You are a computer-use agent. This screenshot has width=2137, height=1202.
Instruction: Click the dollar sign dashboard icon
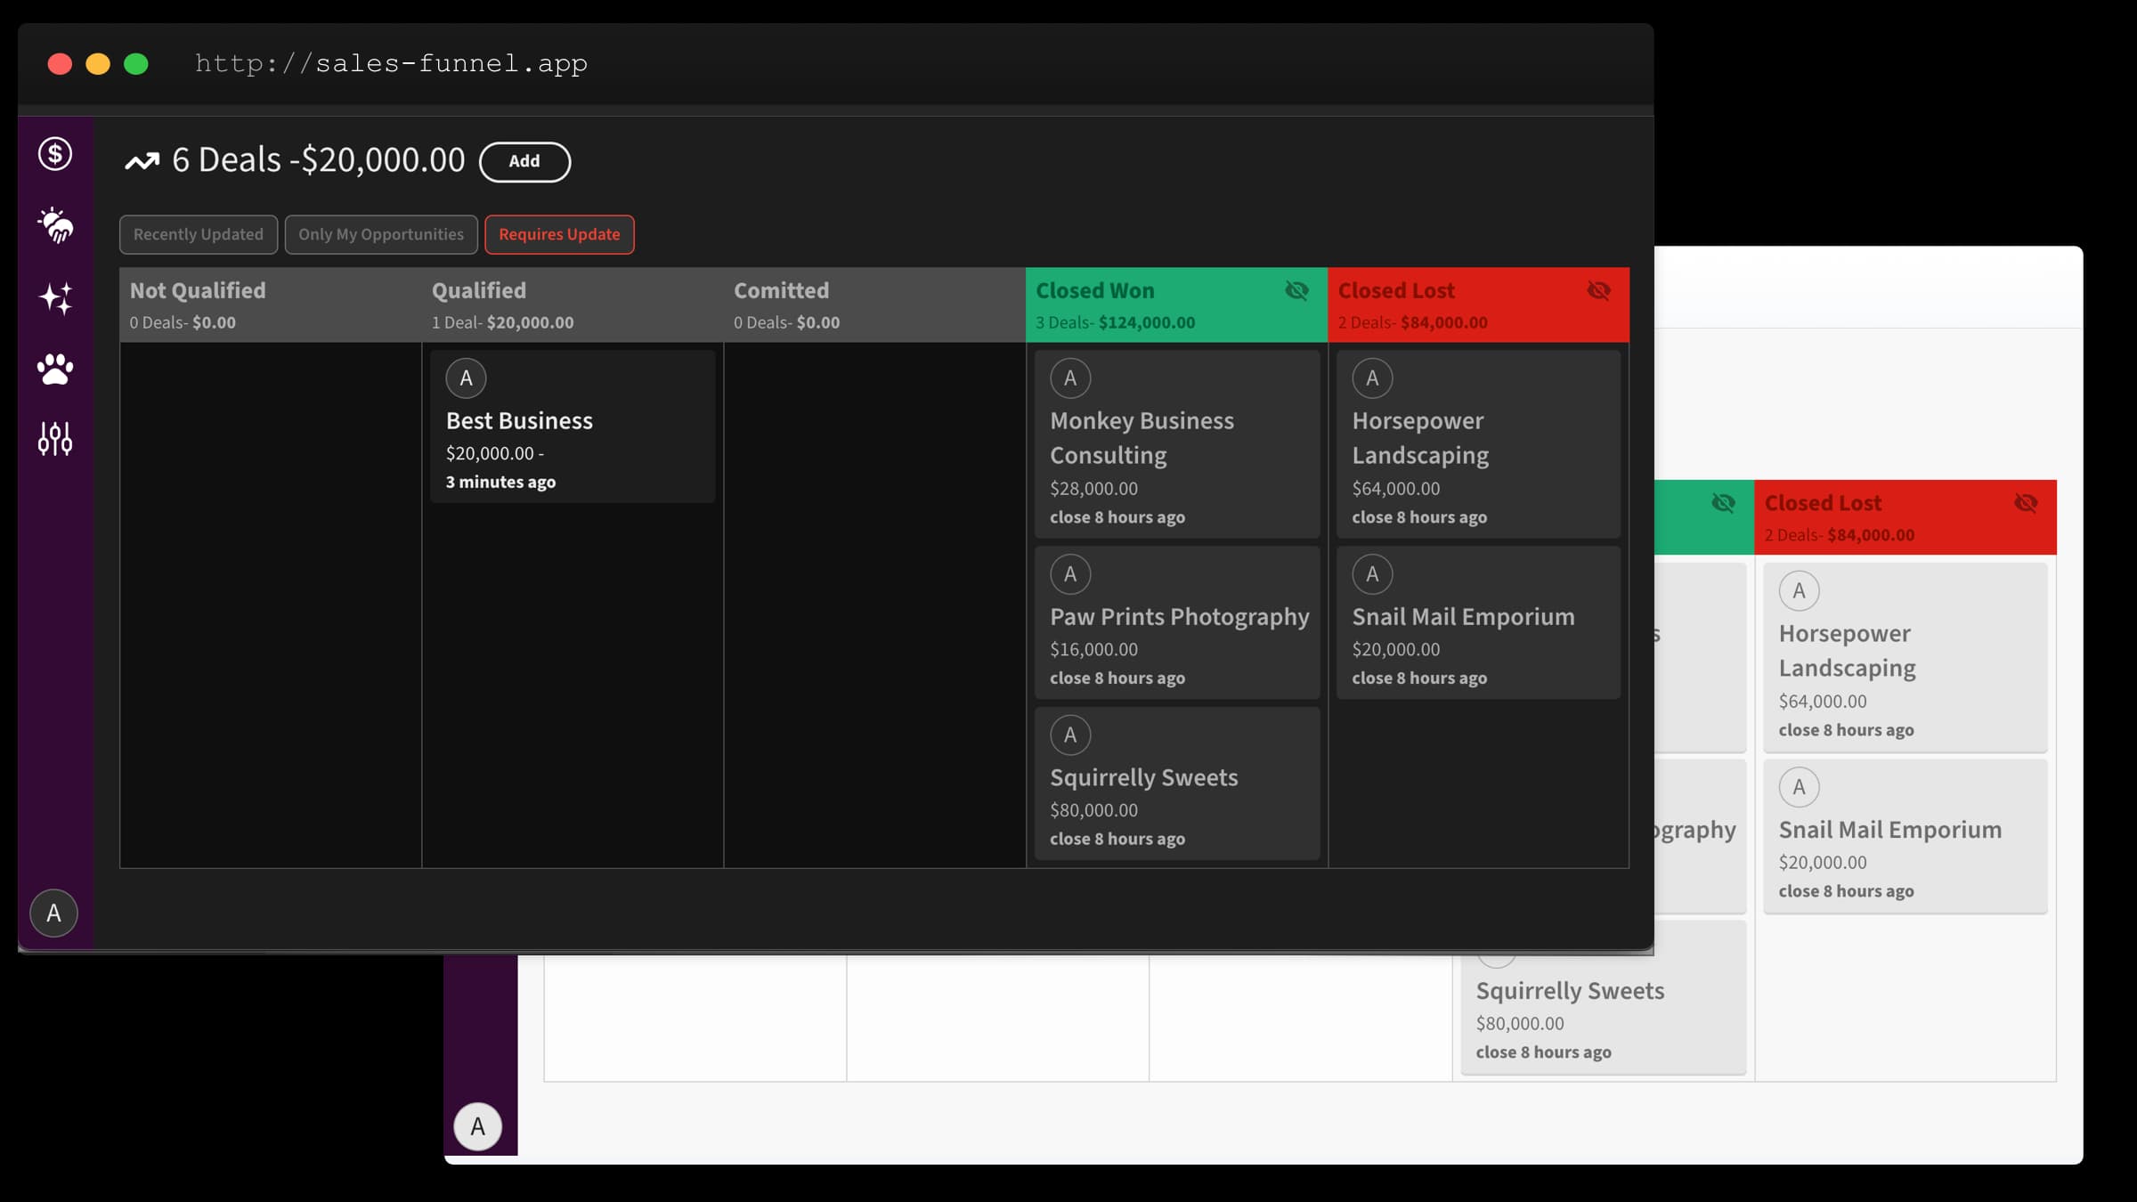pyautogui.click(x=56, y=154)
